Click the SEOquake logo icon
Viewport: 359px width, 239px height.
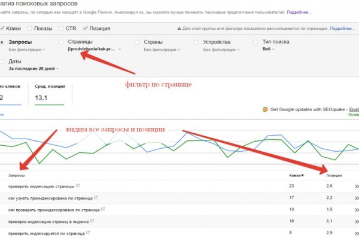pos(265,109)
